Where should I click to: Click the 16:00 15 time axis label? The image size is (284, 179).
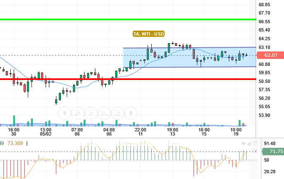pyautogui.click(x=204, y=132)
